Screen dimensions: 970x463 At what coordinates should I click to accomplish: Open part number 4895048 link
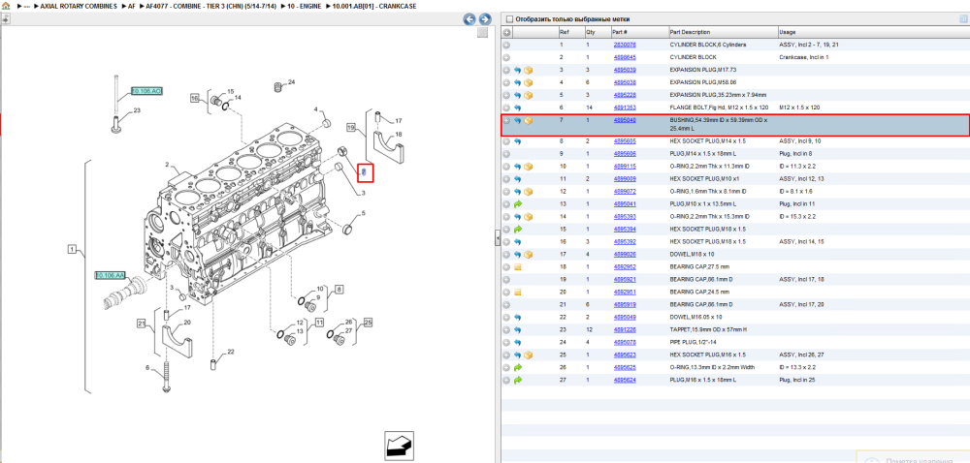[x=624, y=120]
